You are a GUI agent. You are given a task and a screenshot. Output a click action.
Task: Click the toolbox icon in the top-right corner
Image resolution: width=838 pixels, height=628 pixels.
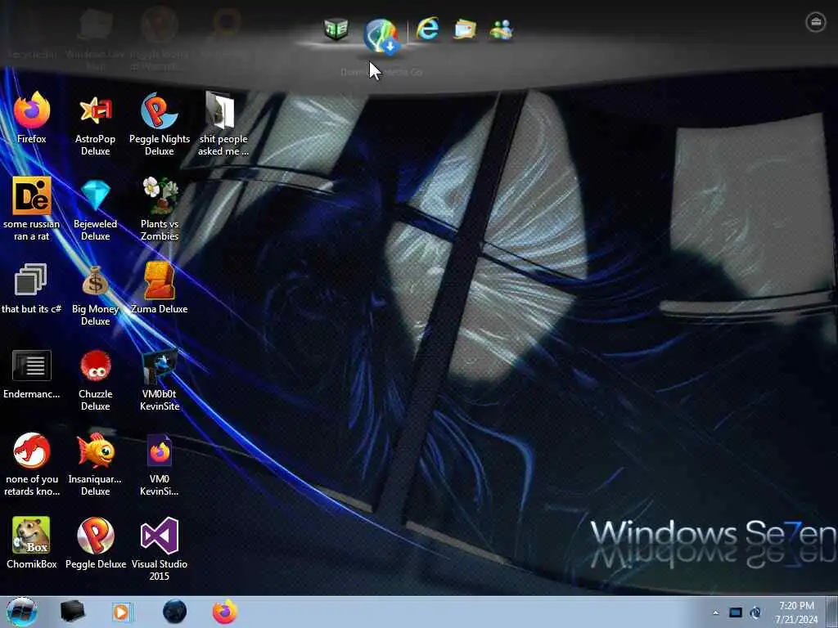(816, 22)
